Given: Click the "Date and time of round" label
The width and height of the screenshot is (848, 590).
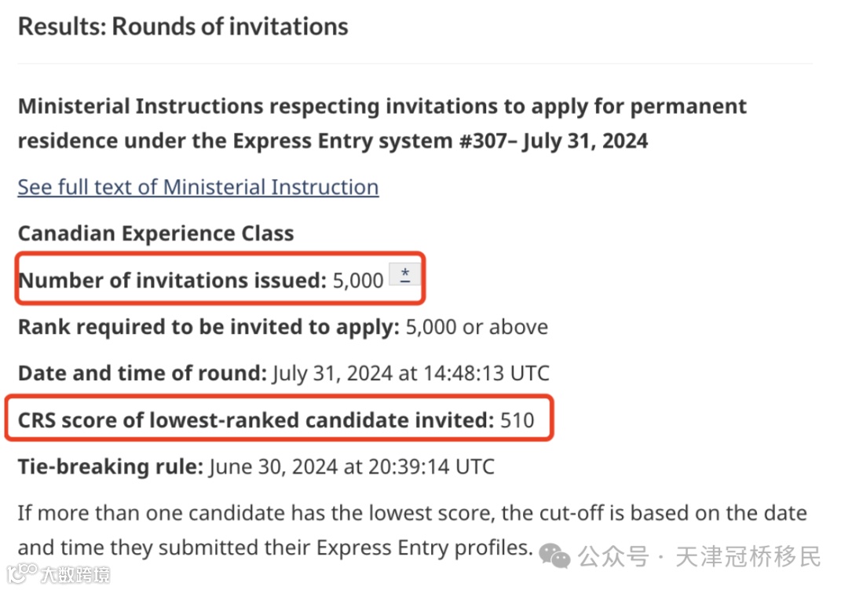Looking at the screenshot, I should pyautogui.click(x=141, y=372).
